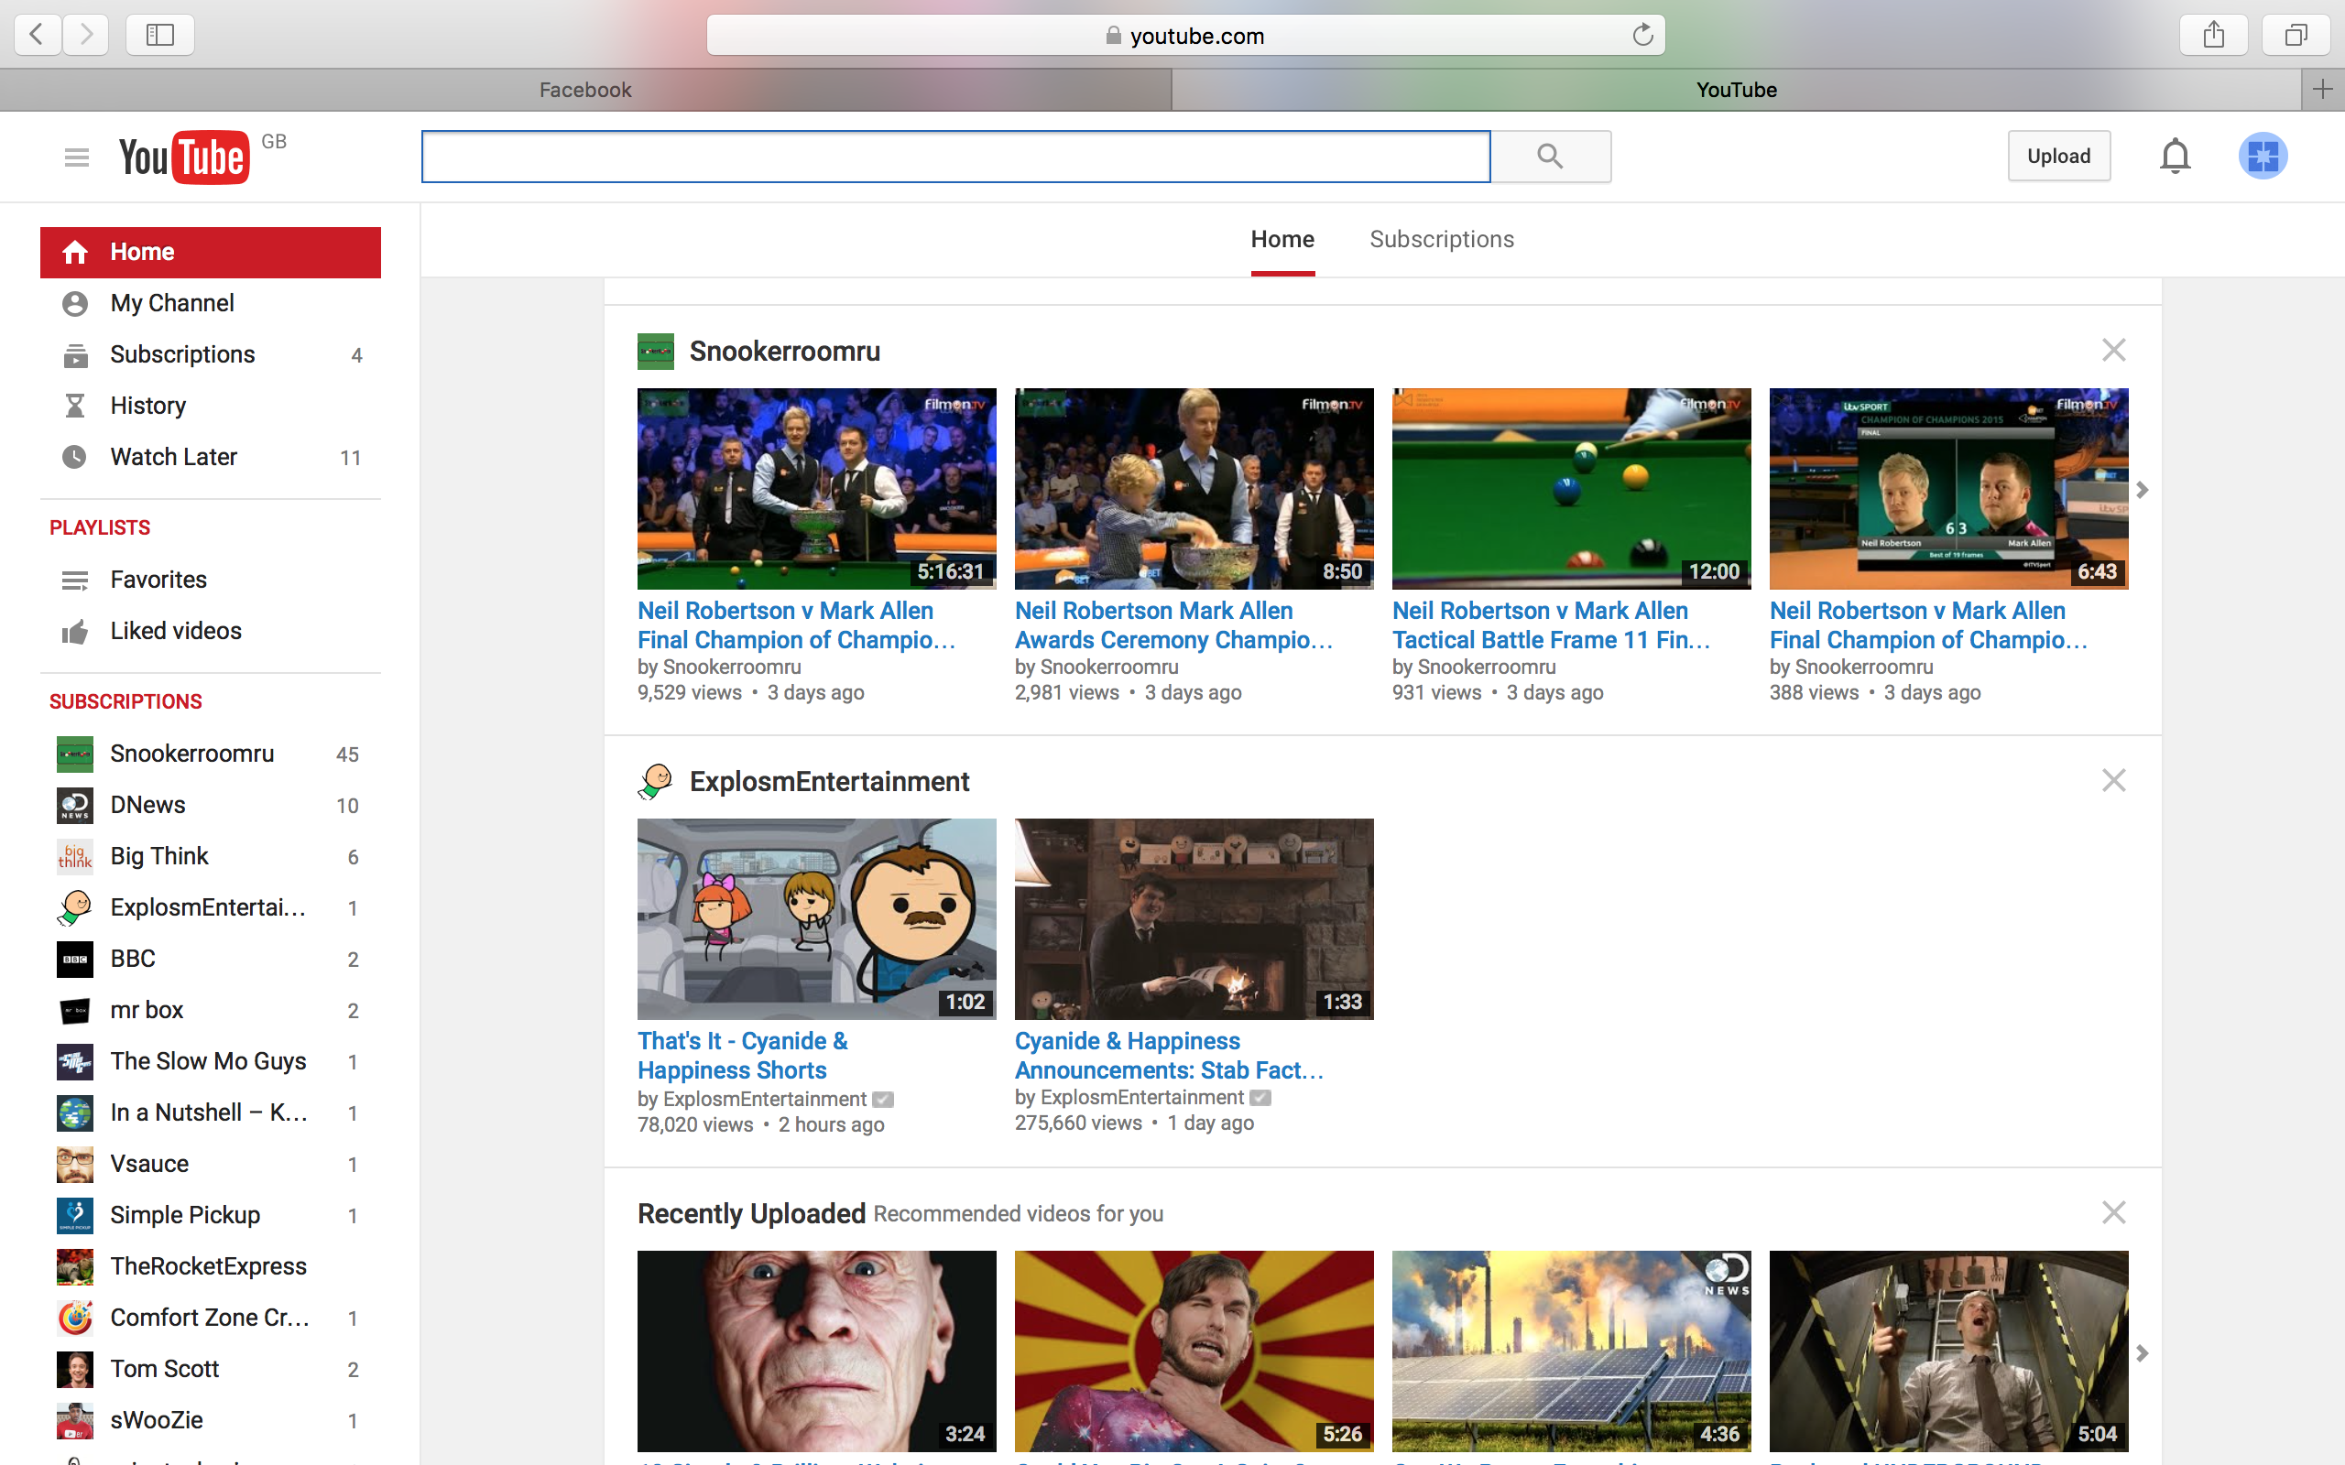Dismiss the Snookerroomru section
The height and width of the screenshot is (1465, 2345).
coord(2113,350)
